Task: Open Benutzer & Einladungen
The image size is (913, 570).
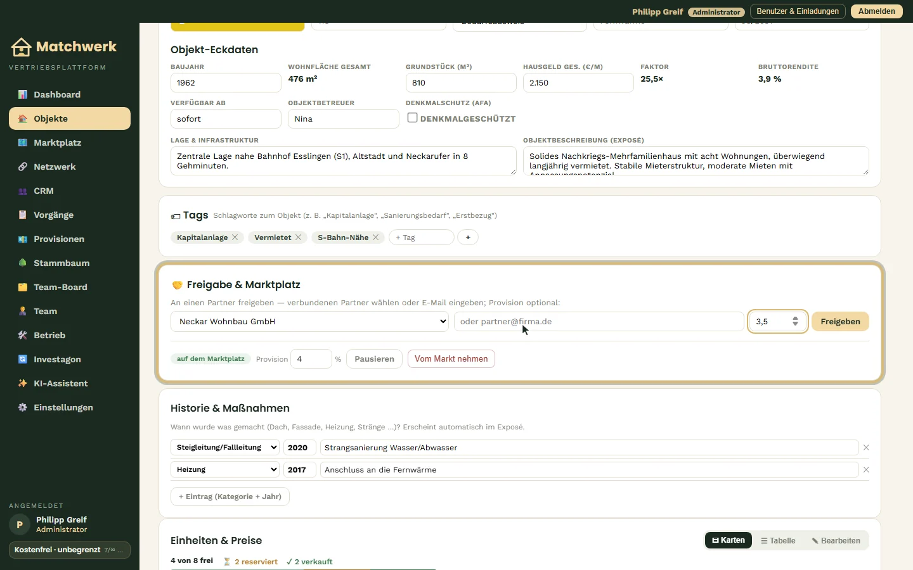Action: 798,11
